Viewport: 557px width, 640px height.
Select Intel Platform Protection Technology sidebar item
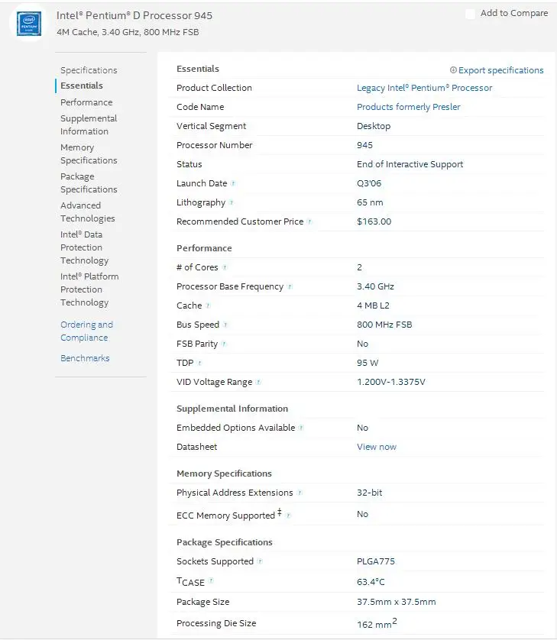[x=89, y=289]
